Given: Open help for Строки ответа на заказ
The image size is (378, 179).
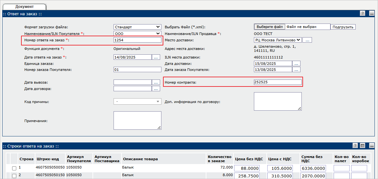Looking at the screenshot, I should (355, 146).
